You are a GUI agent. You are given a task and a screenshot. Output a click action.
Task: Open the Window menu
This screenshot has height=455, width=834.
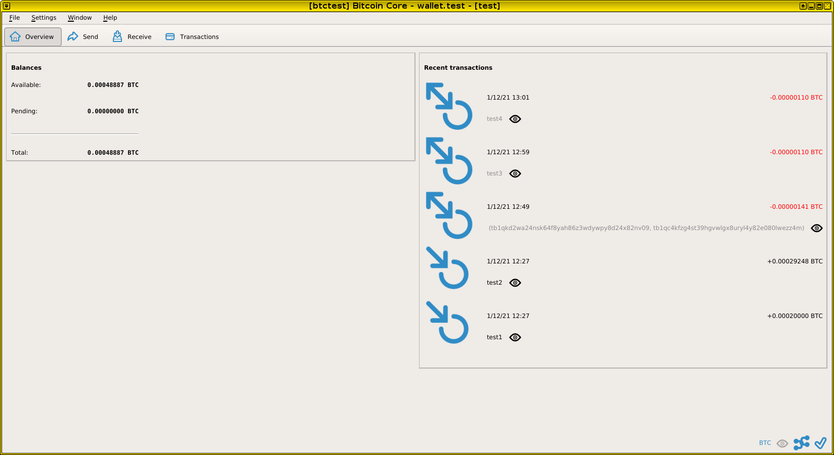pyautogui.click(x=79, y=18)
